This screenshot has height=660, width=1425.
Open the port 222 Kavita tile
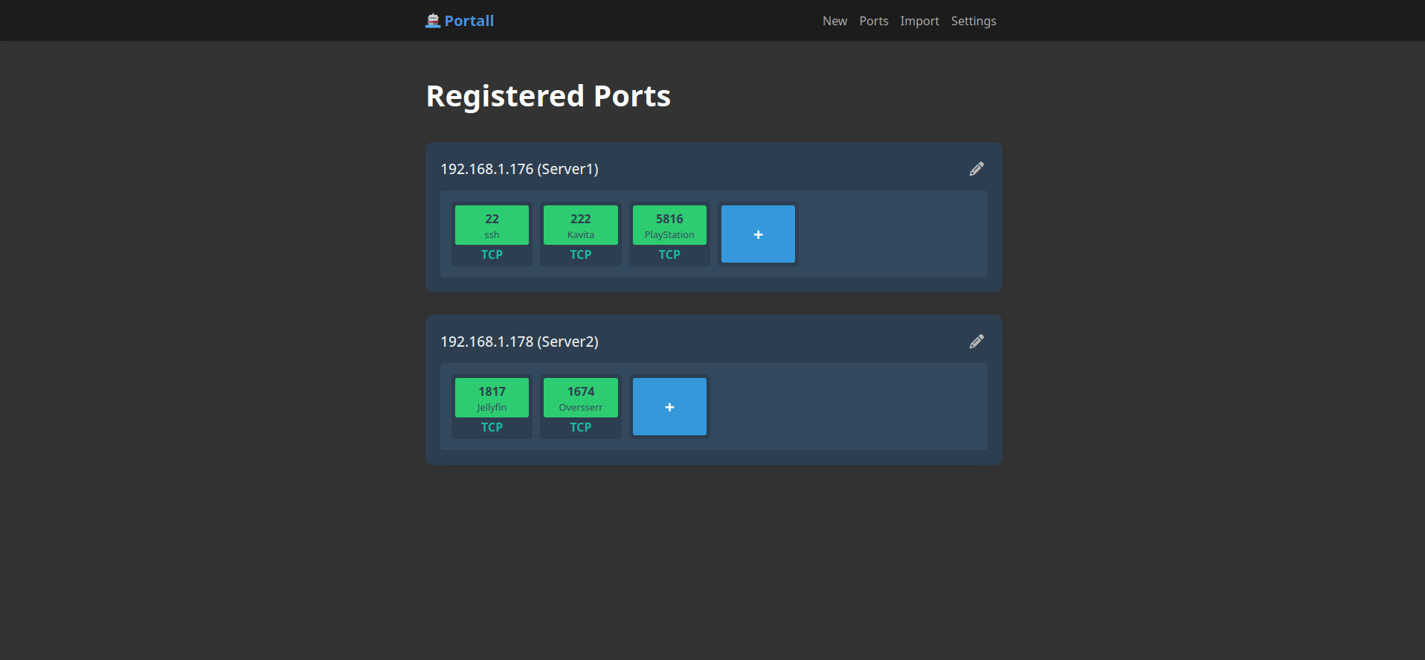click(580, 225)
